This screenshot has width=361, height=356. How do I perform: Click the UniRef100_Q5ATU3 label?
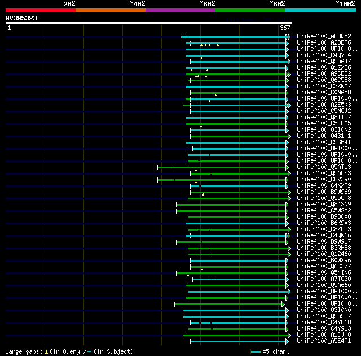tap(324, 167)
